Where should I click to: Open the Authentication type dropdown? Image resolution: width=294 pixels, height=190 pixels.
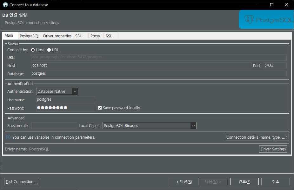(x=57, y=92)
